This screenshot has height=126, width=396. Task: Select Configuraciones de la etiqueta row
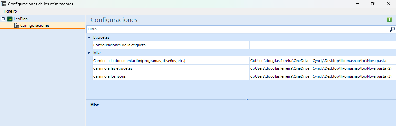click(x=171, y=45)
